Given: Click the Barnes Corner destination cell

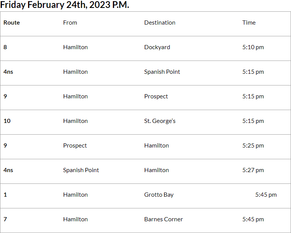Looking at the screenshot, I should [163, 219].
